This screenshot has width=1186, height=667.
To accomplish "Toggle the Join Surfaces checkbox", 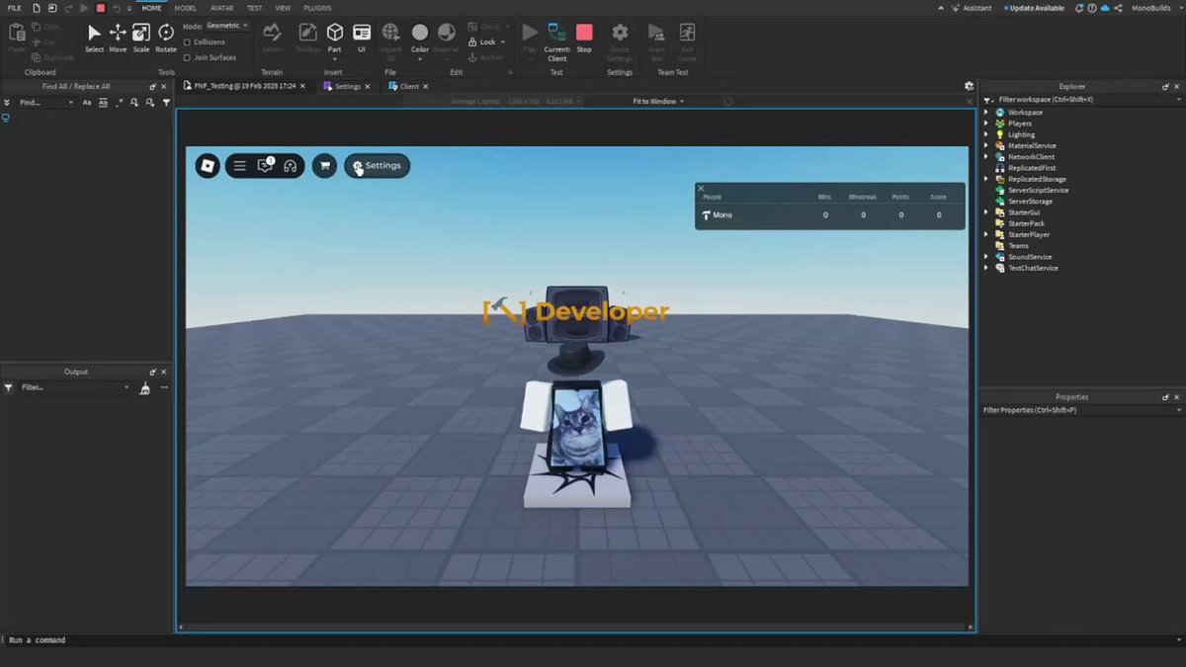I will point(188,57).
